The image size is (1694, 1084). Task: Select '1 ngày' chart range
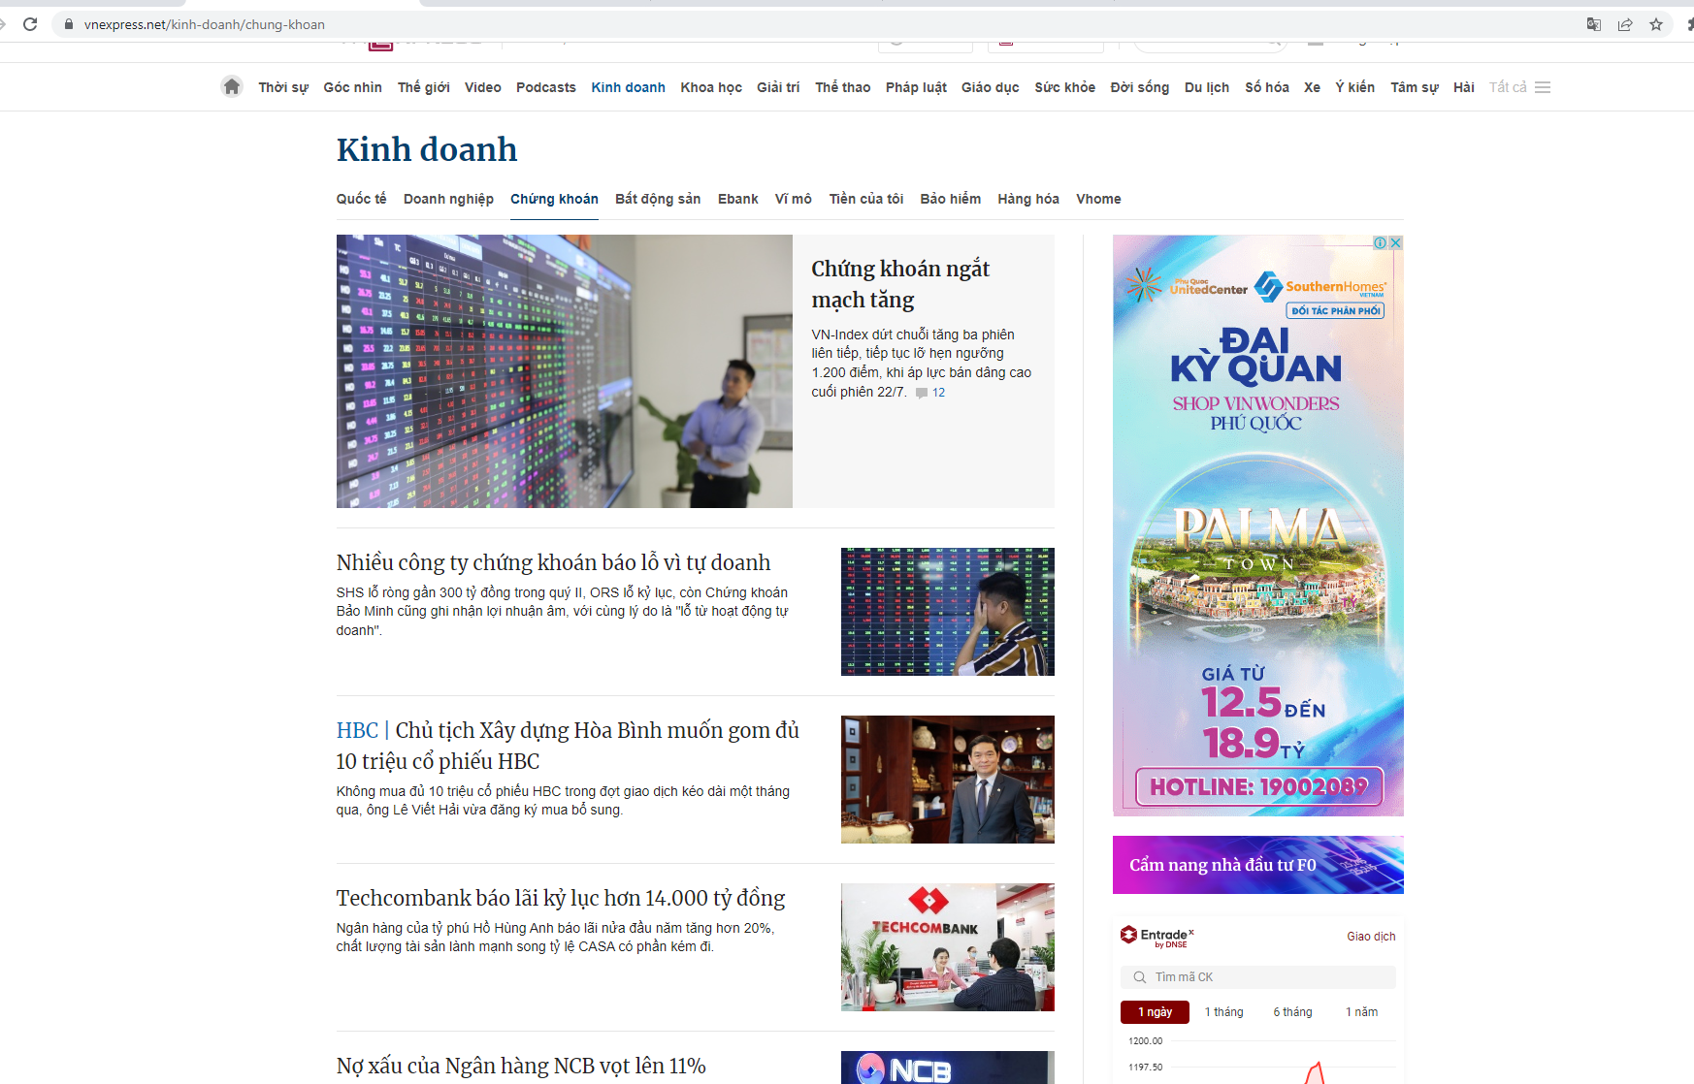pos(1155,1012)
